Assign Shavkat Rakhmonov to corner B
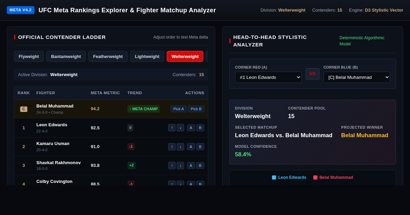This screenshot has width=410, height=215. click(x=200, y=166)
